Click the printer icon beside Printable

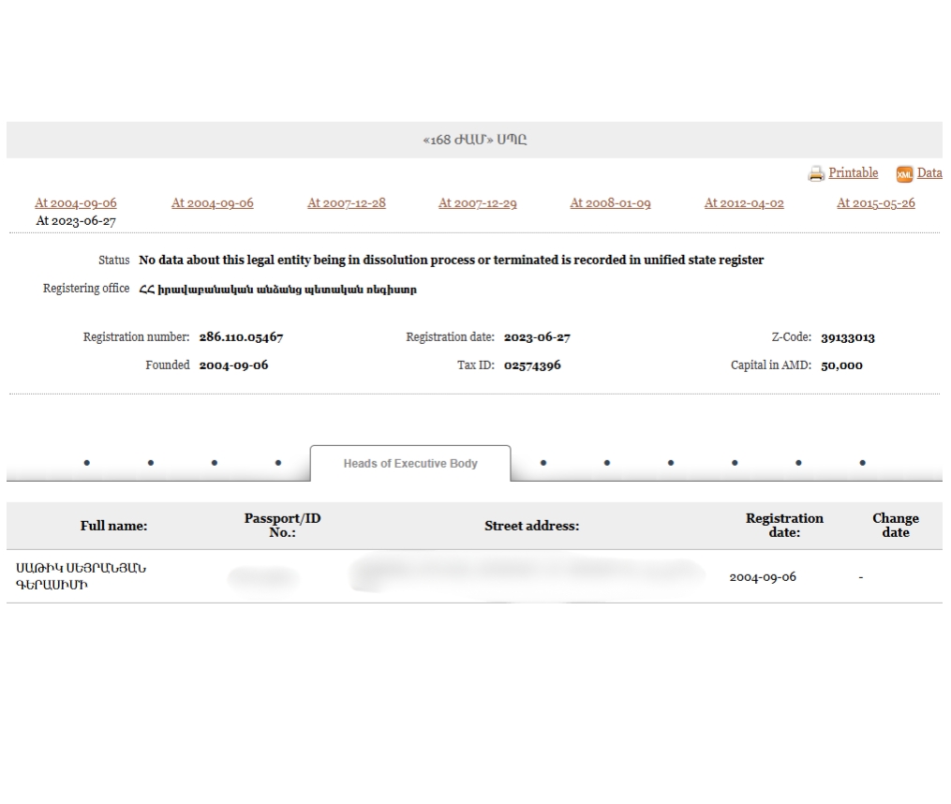tap(816, 173)
